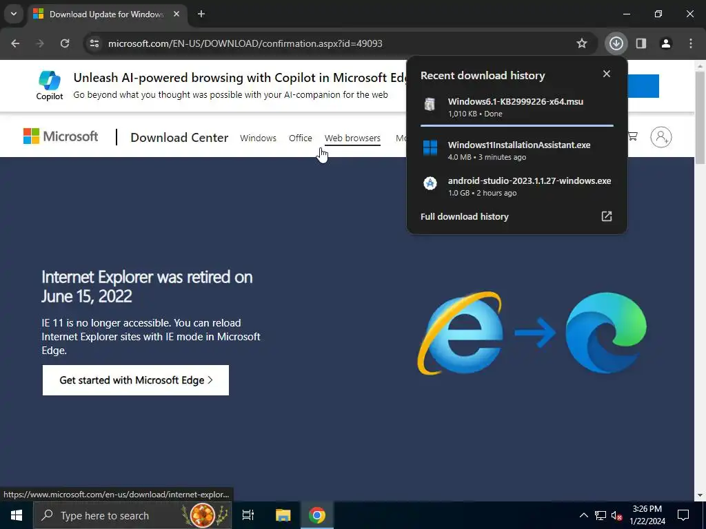Toggle the Chrome downloads button
This screenshot has width=706, height=529.
point(616,43)
